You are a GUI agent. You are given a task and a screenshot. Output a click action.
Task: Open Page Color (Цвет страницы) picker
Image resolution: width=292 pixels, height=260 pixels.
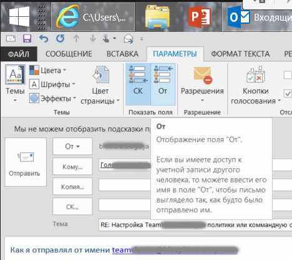(100, 85)
